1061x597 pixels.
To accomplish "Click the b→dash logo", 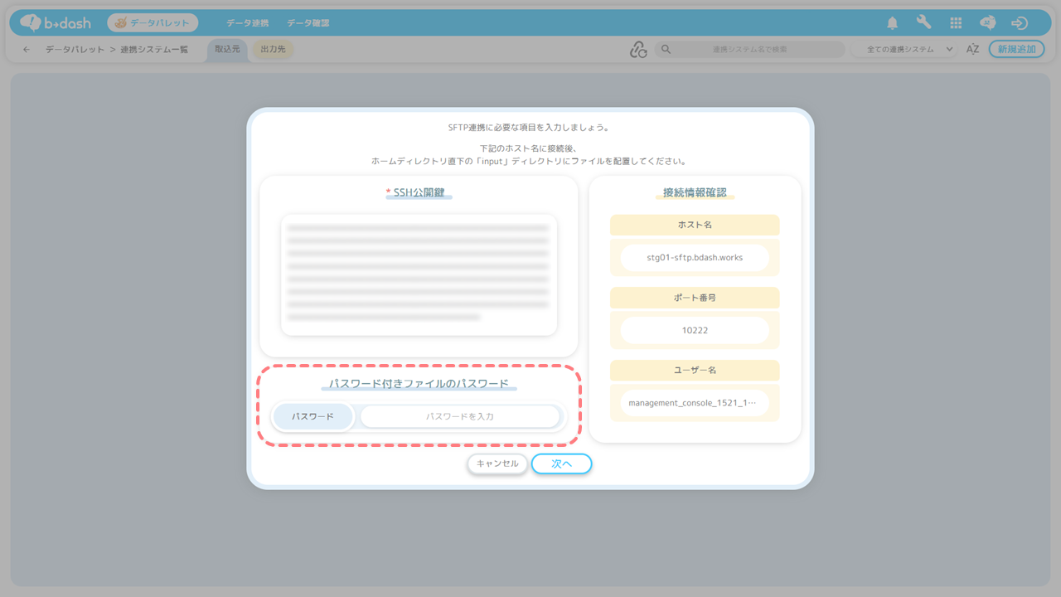I will click(56, 23).
